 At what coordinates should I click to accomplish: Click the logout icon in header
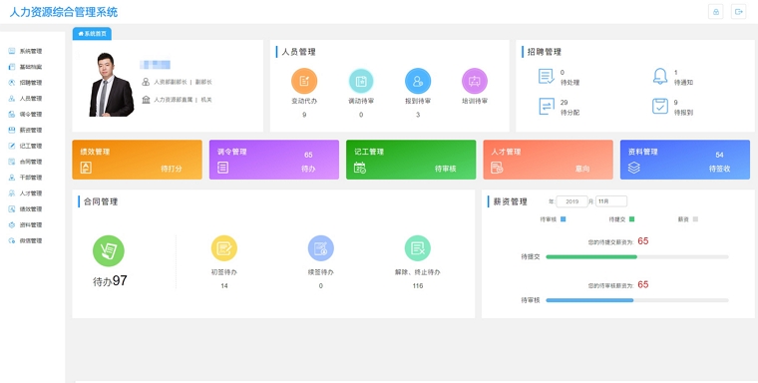pyautogui.click(x=739, y=12)
